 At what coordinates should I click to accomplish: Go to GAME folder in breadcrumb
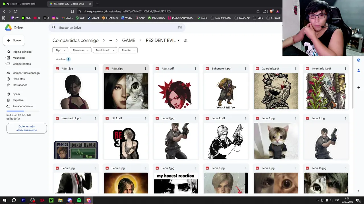coord(129,41)
